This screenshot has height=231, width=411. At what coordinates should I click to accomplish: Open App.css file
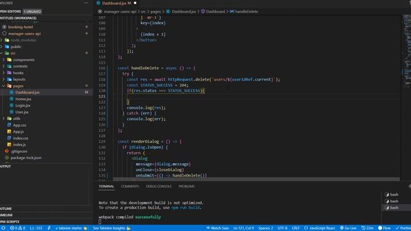click(x=19, y=125)
